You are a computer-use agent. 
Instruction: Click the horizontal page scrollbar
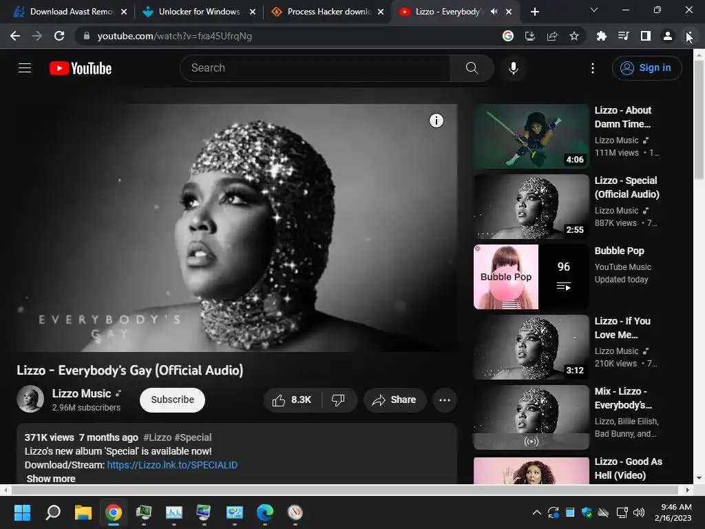tap(345, 490)
